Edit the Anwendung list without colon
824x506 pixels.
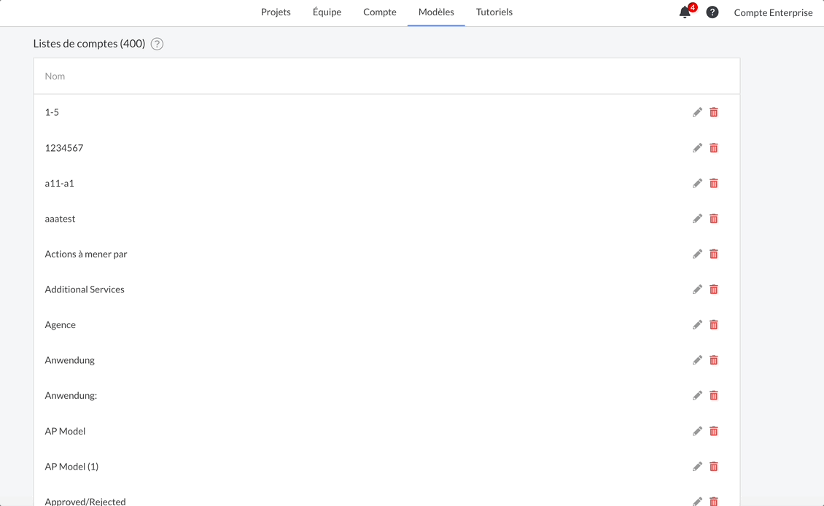[x=697, y=360]
